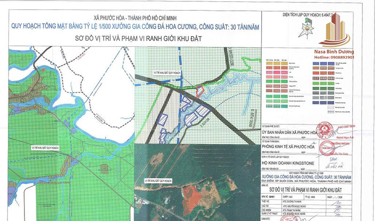Click the red 'PHÓ CHỦ TỊCH' title
Image resolution: width=375 pixels, height=221 pixels.
point(346,126)
